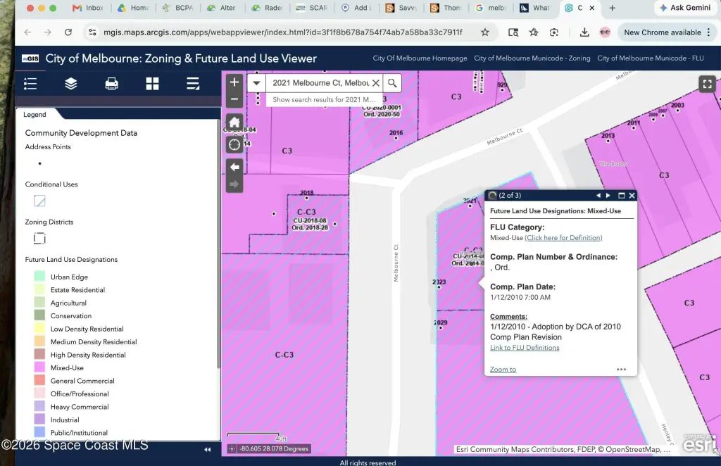This screenshot has width=721, height=466.
Task: Click the Zoom to link in popup
Action: click(x=503, y=370)
